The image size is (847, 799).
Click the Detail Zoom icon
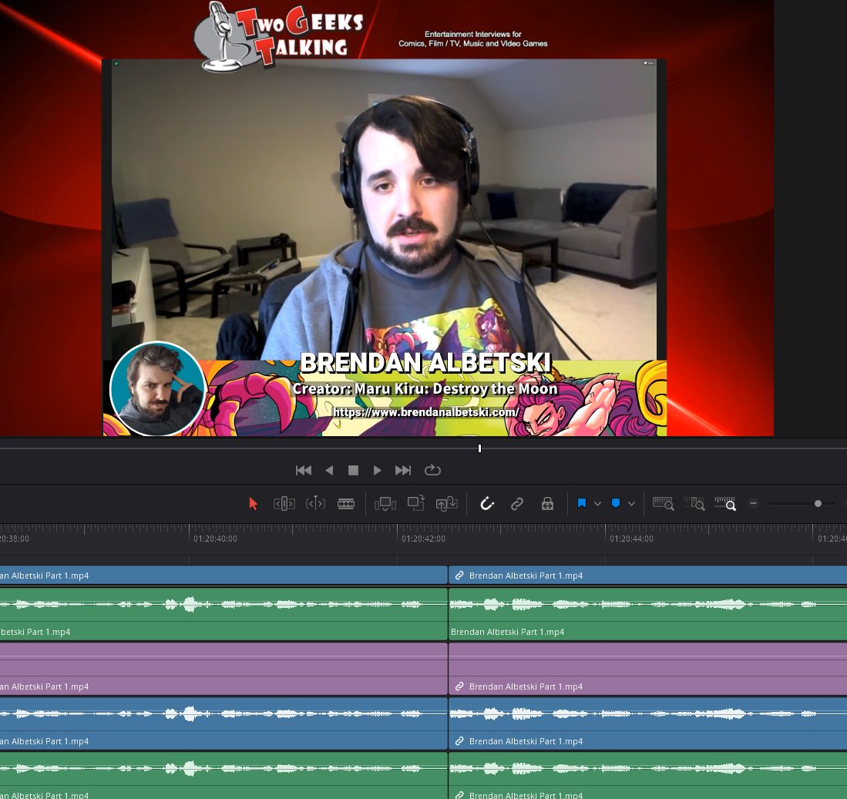click(x=694, y=504)
